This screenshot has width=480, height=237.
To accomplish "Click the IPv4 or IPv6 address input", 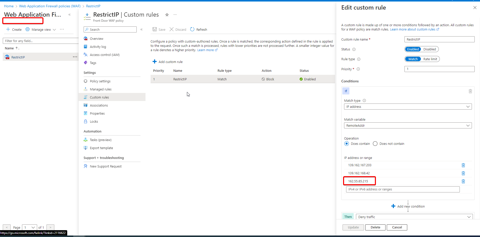I will (x=403, y=189).
